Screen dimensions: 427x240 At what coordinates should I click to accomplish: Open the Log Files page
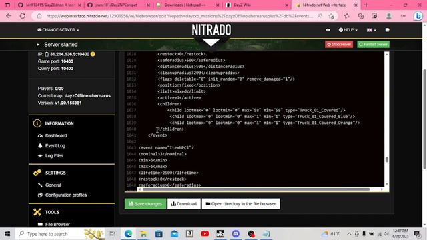pos(54,155)
